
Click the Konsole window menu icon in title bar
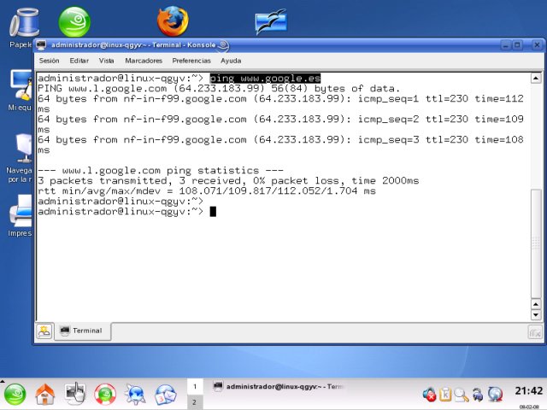pos(41,45)
